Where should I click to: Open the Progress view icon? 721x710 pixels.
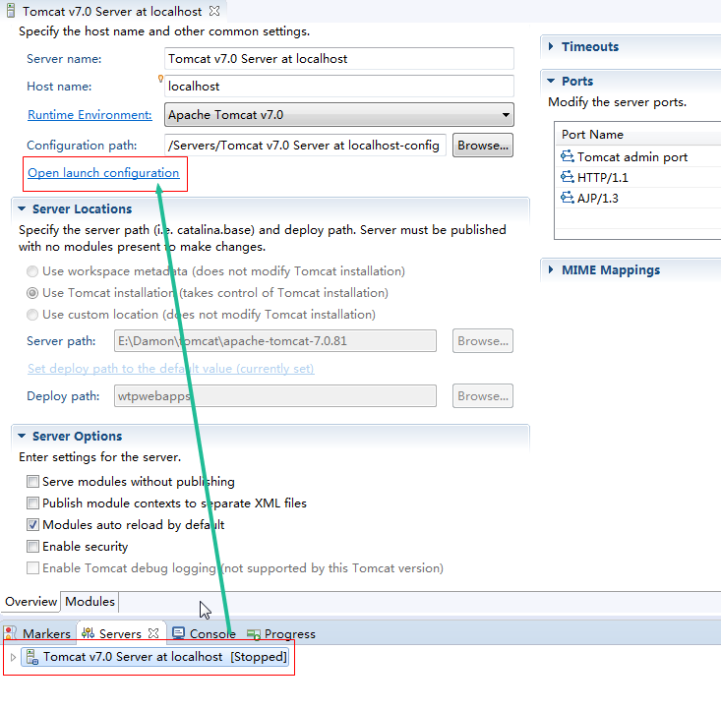(254, 634)
